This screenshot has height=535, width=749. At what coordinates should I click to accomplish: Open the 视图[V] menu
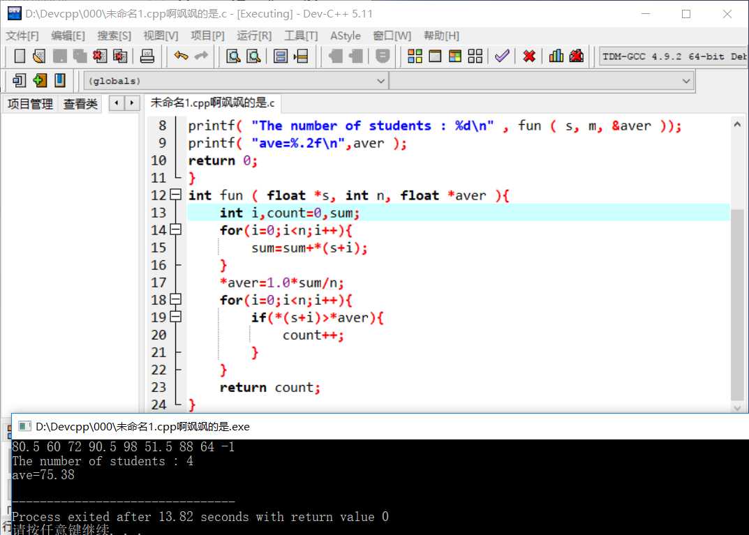161,36
